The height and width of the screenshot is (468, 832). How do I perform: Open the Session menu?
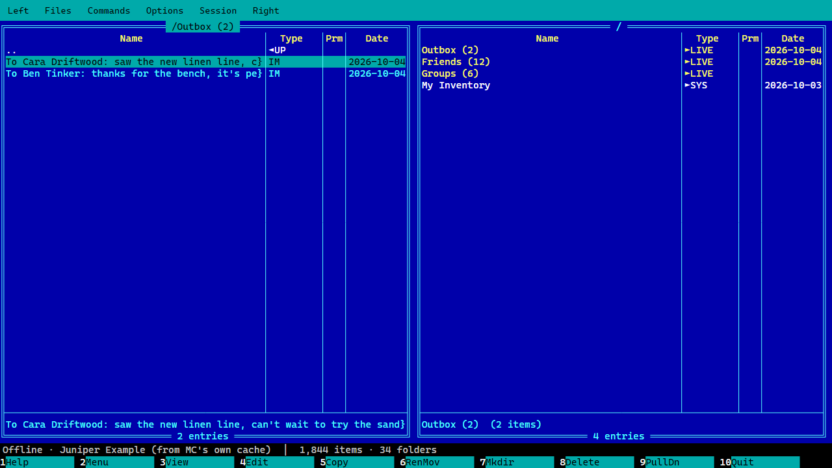pyautogui.click(x=218, y=10)
